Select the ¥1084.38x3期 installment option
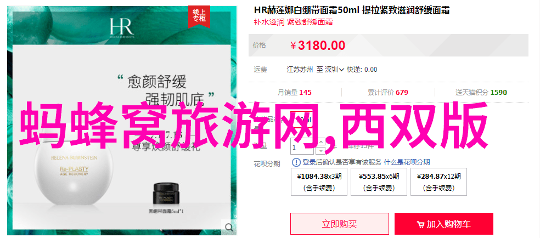540x238 pixels. [319, 182]
